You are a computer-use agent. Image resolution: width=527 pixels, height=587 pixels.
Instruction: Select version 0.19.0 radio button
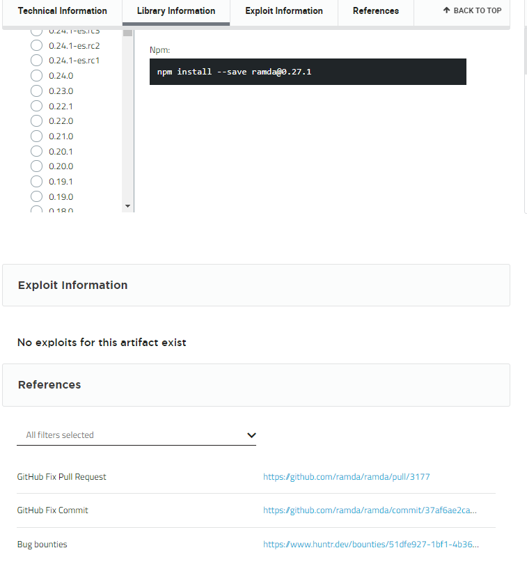point(36,196)
